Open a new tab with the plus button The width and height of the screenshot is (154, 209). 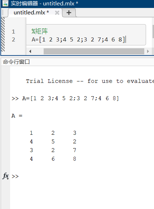pos(69,13)
